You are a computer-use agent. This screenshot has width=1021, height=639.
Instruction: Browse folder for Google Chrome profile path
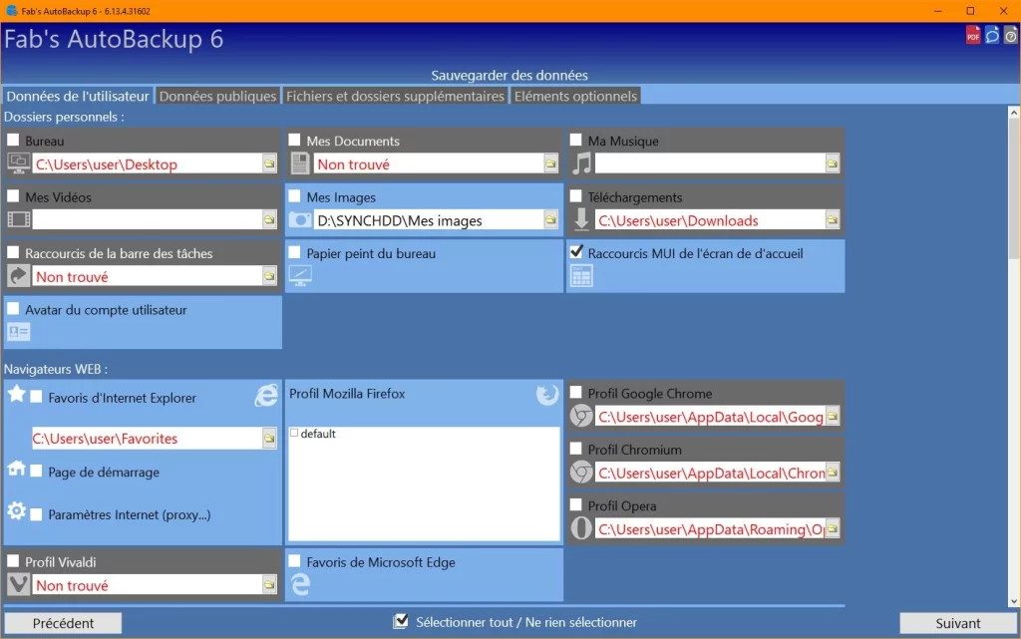pyautogui.click(x=832, y=416)
